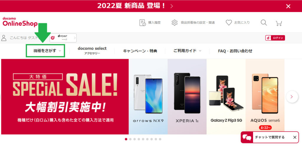Open the shopping cart icon
Viewport: 302px width, 146px height.
(279, 23)
